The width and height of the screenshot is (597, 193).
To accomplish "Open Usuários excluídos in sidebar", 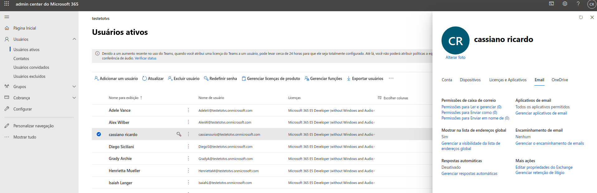I will point(29,76).
